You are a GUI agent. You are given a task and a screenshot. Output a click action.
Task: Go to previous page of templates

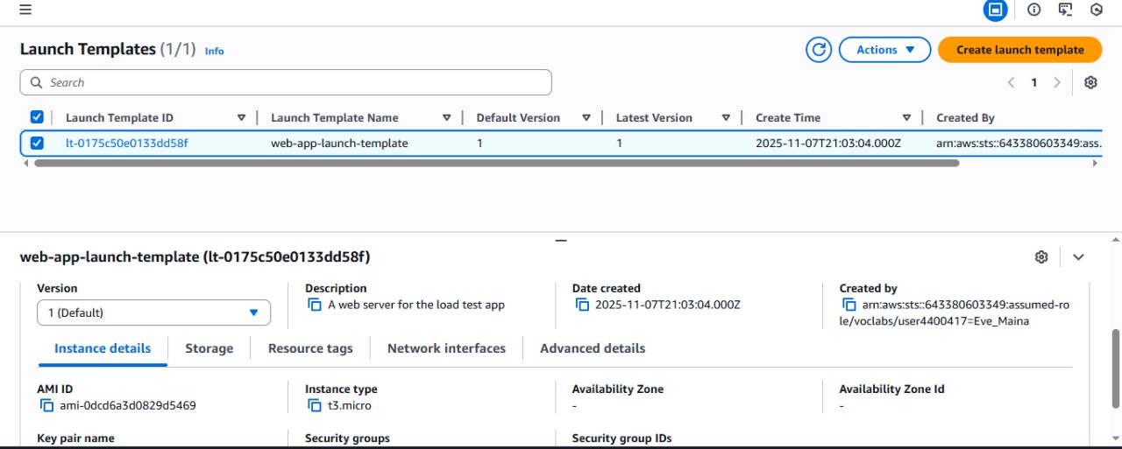tap(1011, 82)
